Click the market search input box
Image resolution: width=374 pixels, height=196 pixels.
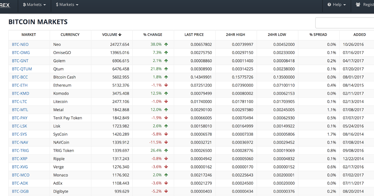pyautogui.click(x=345, y=23)
